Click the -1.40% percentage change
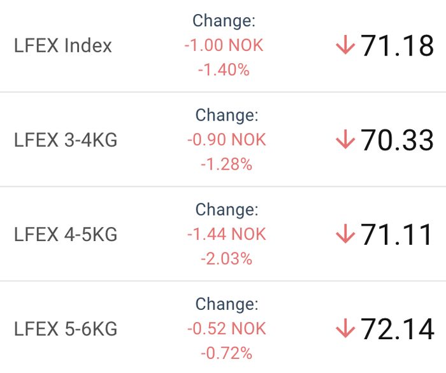446x373 pixels. tap(224, 69)
